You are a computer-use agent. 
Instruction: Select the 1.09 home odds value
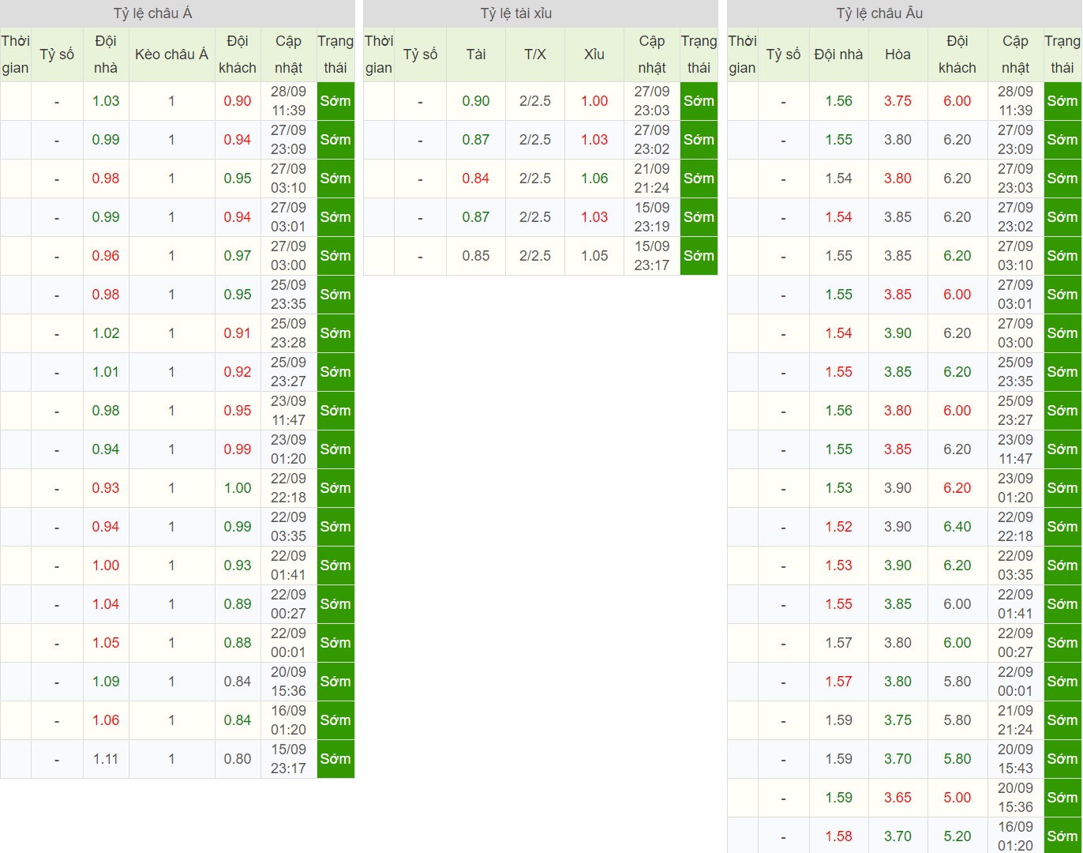pyautogui.click(x=106, y=682)
